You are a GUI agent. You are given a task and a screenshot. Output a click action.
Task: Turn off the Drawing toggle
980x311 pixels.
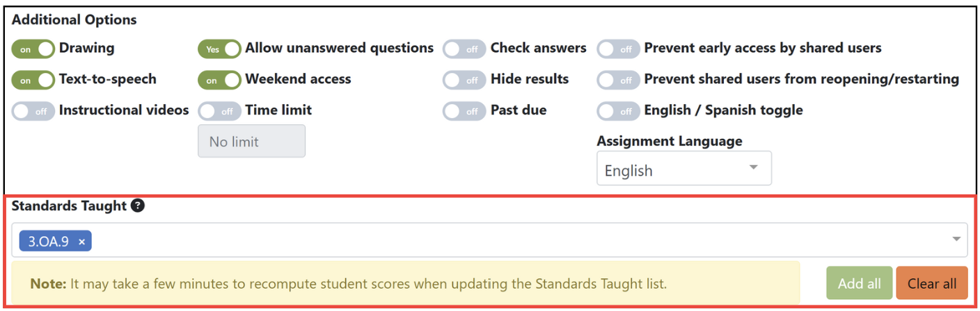pos(33,49)
